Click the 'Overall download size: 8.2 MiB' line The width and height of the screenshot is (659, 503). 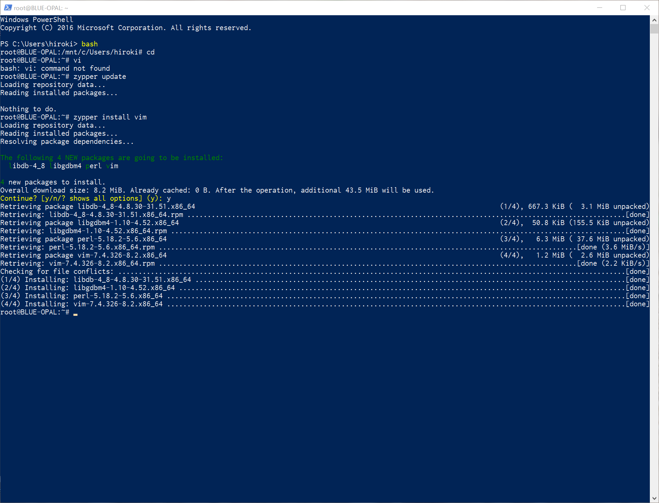pyautogui.click(x=217, y=190)
